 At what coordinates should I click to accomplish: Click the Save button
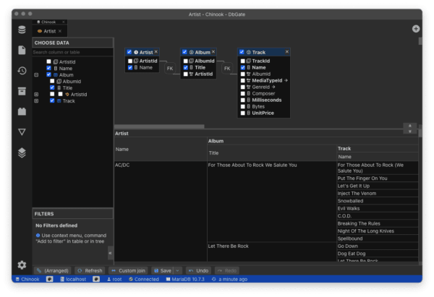[163, 270]
